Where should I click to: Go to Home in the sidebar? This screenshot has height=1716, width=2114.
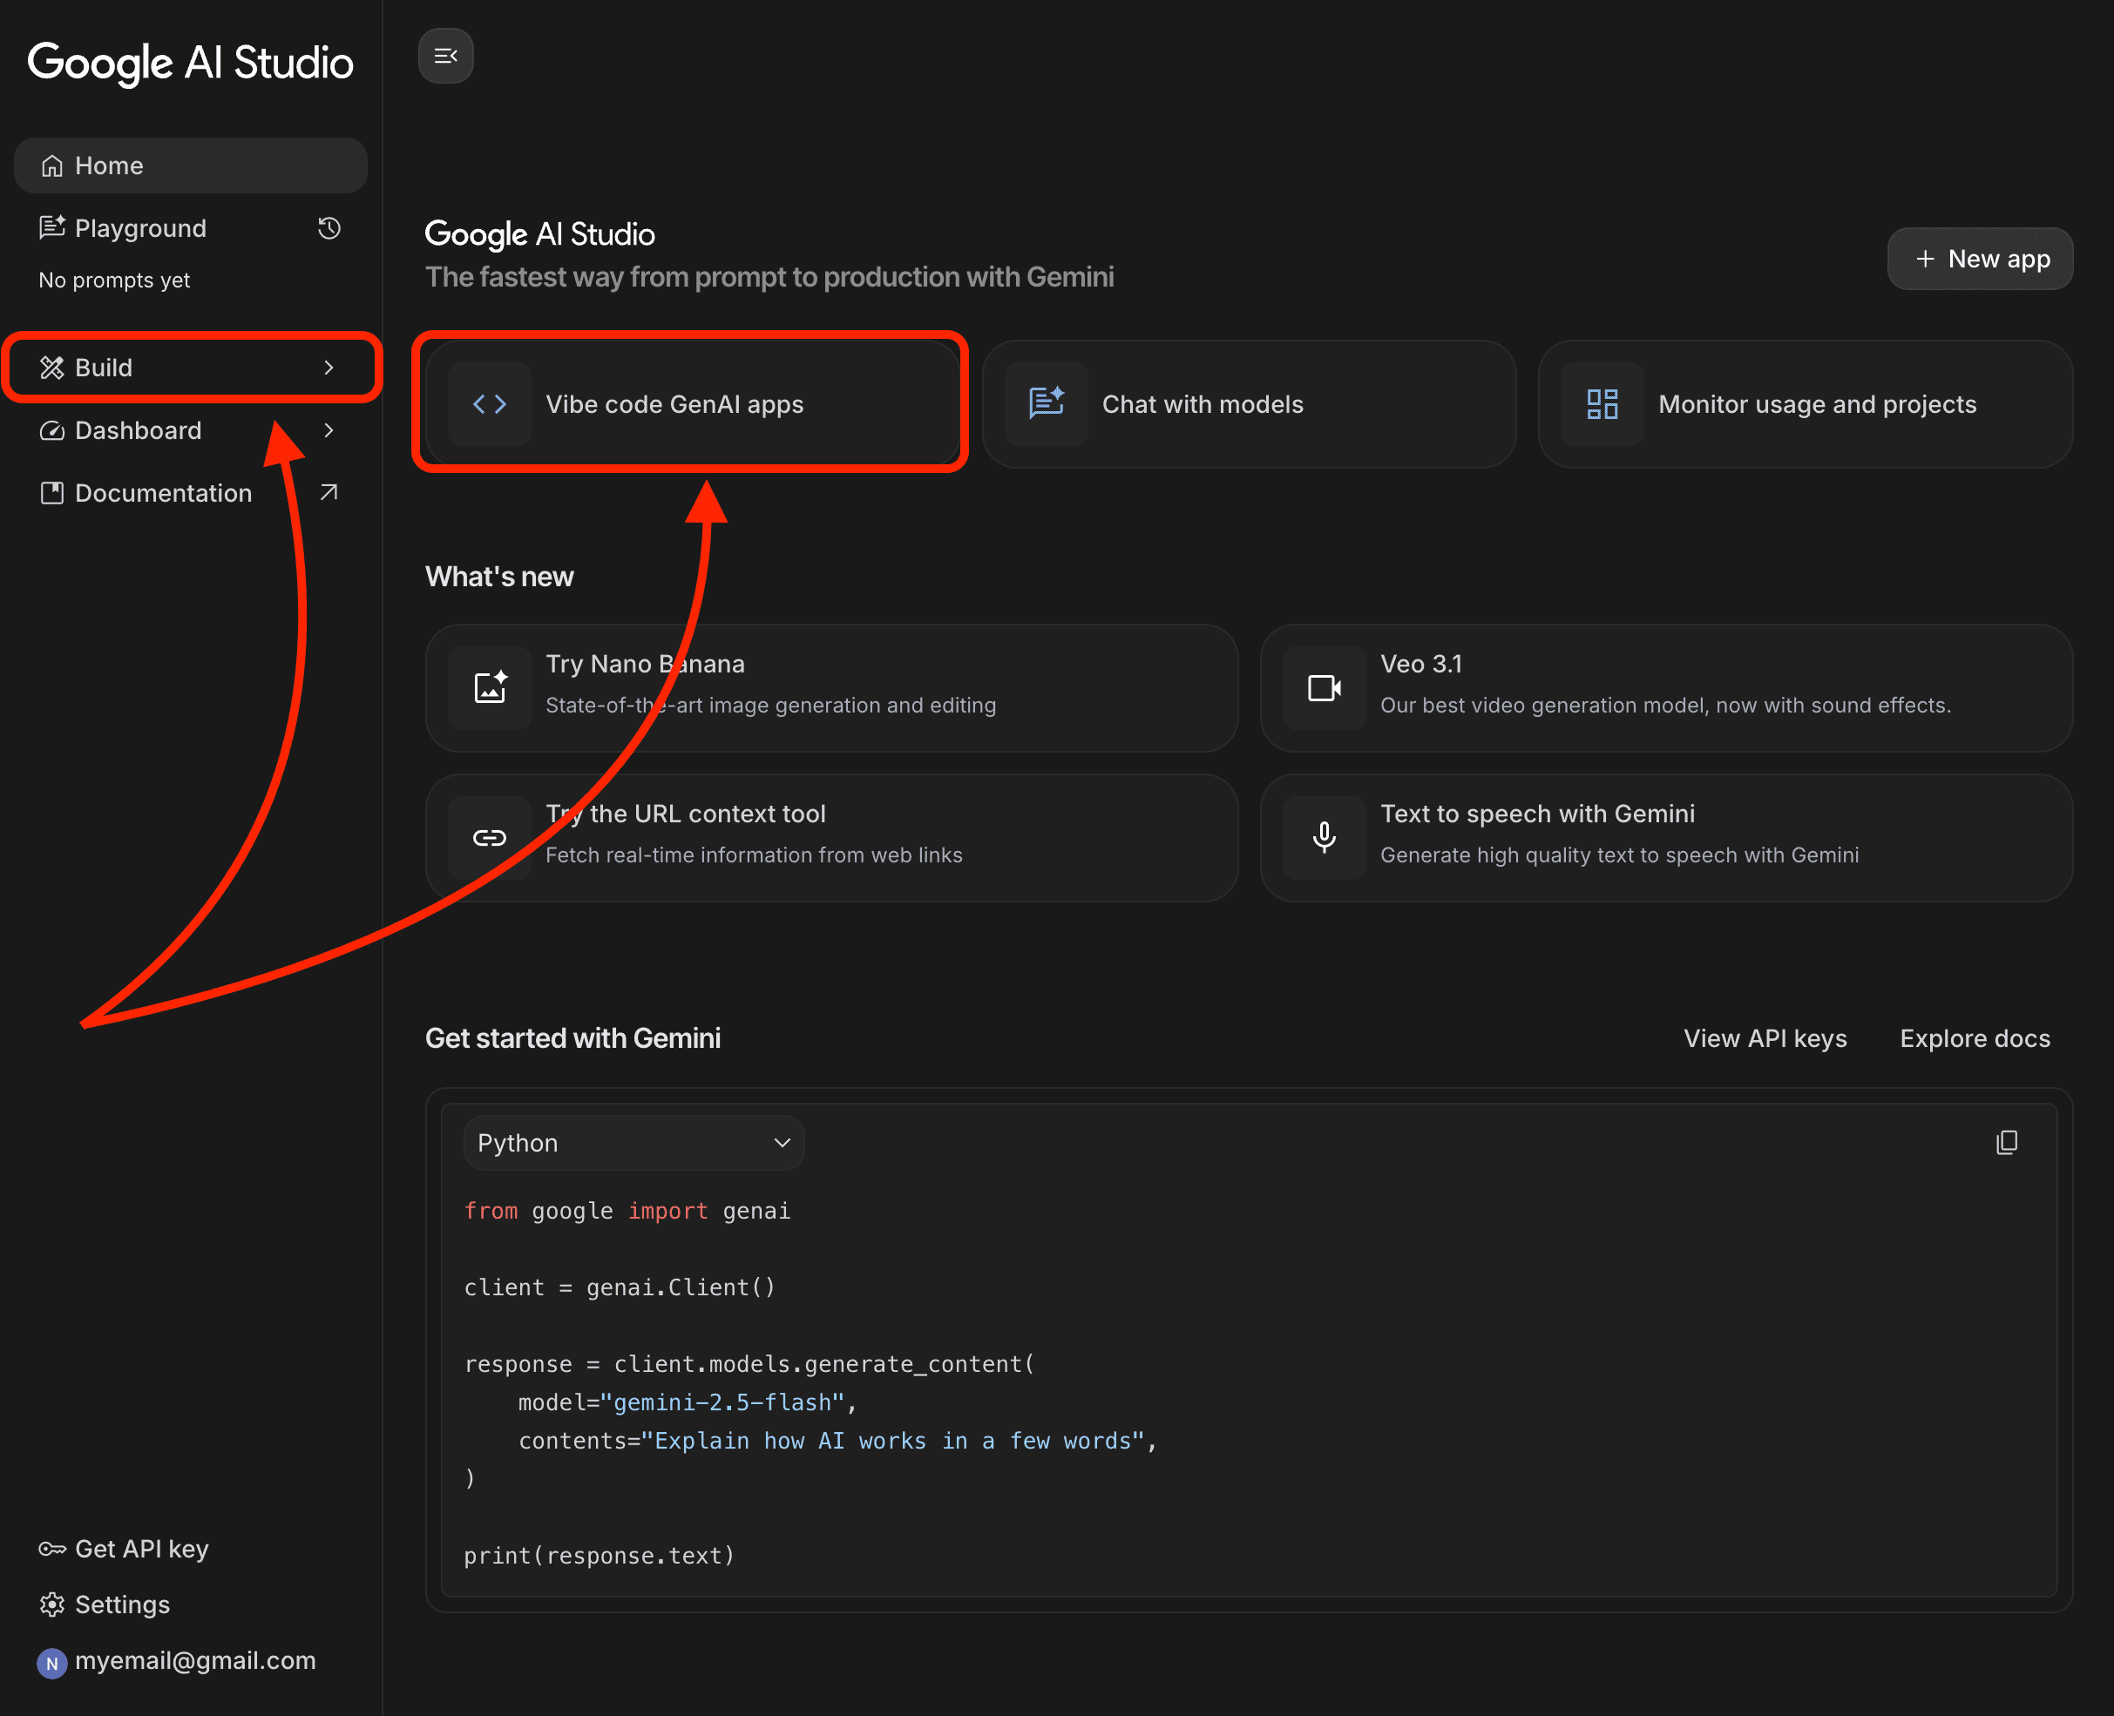(109, 166)
